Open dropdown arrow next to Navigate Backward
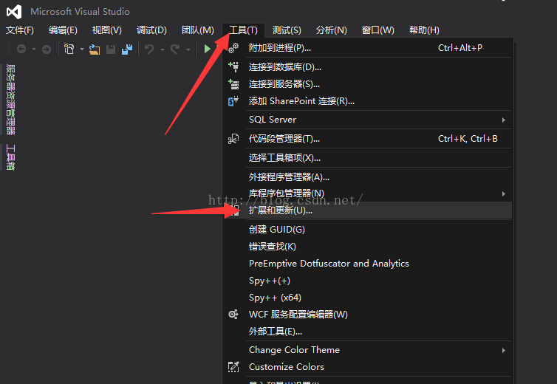Screen dimensions: 557x384 pyautogui.click(x=34, y=49)
